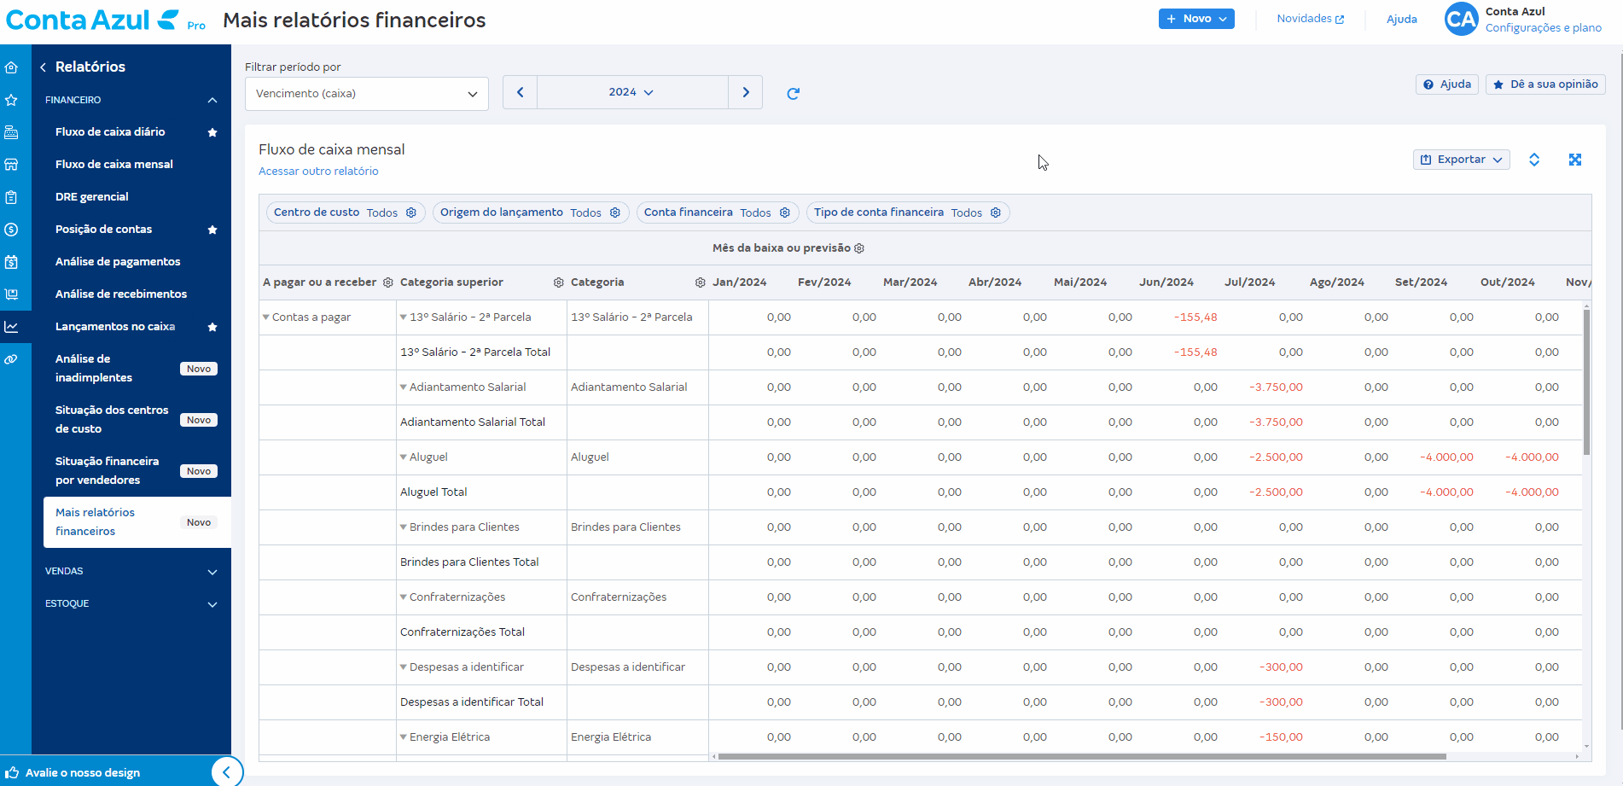The height and width of the screenshot is (786, 1623).
Task: Click the expand/collapse rows arrows icon
Action: coord(1534,160)
